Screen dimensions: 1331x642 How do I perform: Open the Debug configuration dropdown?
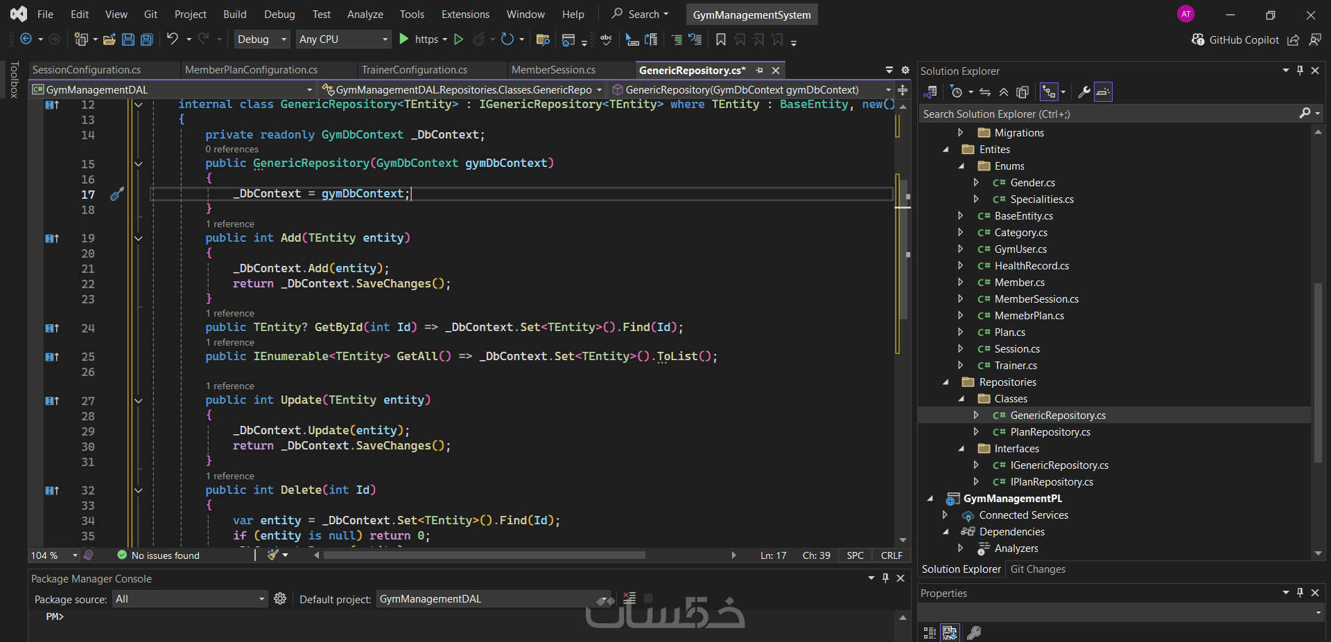[x=262, y=39]
